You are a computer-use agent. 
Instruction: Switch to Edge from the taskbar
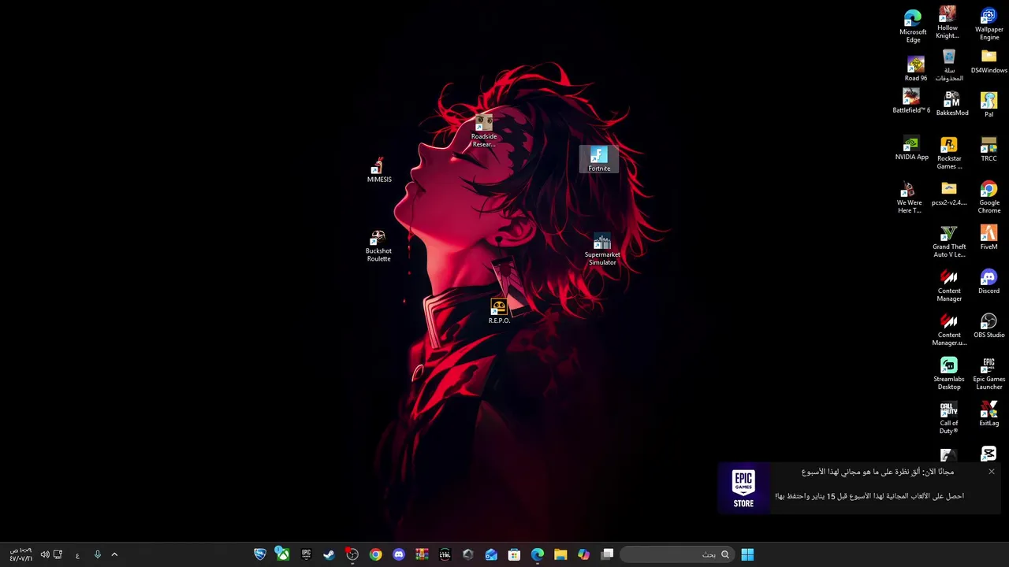tap(538, 554)
